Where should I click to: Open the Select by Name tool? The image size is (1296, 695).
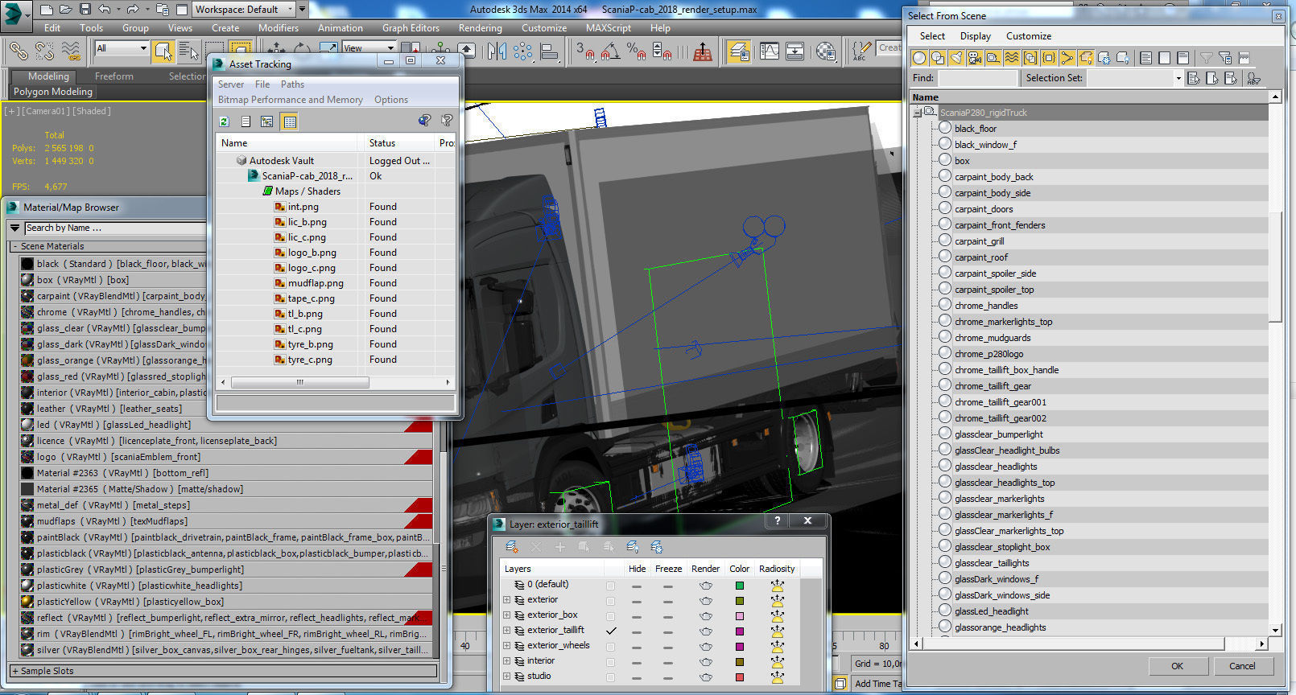point(189,51)
